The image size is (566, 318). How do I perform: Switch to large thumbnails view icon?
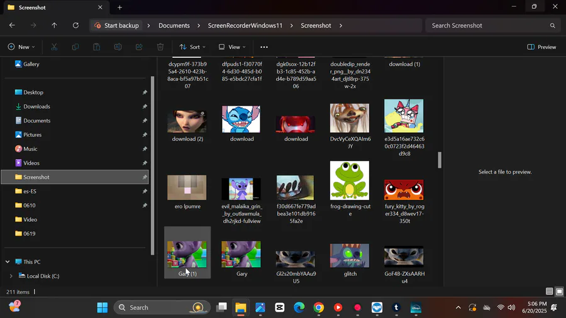click(x=559, y=292)
